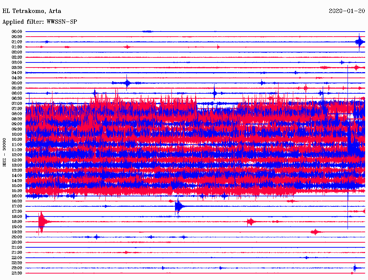Click the 23:30 time label
The image size is (368, 280).
[x=17, y=274]
